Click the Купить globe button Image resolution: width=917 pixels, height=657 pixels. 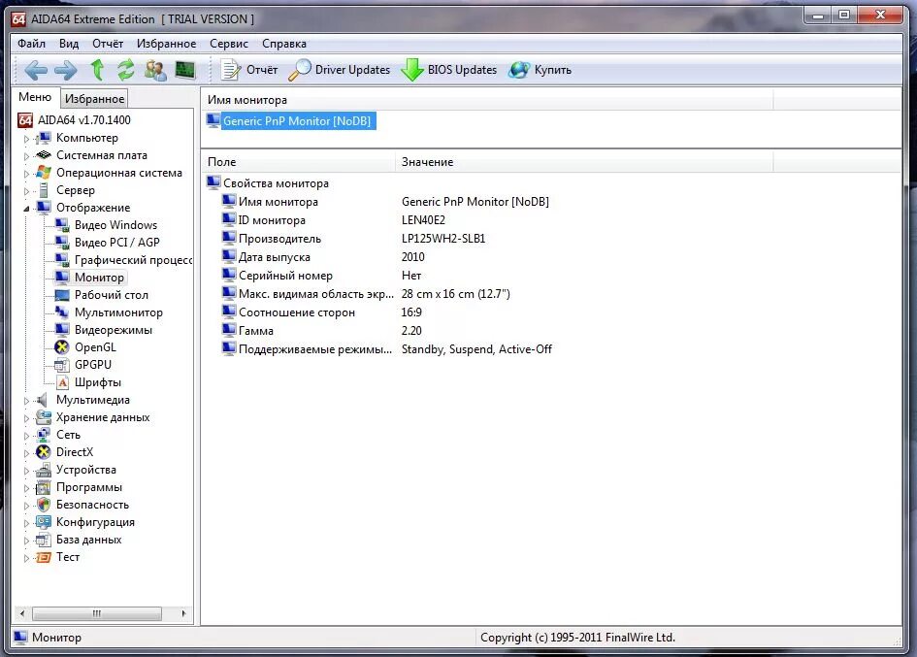point(540,70)
